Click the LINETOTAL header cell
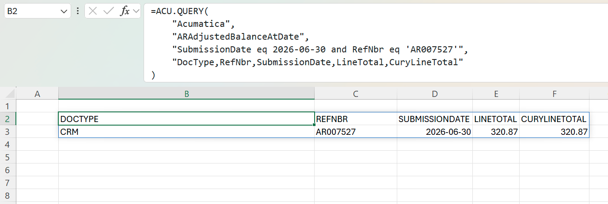The image size is (608, 204). (x=496, y=119)
